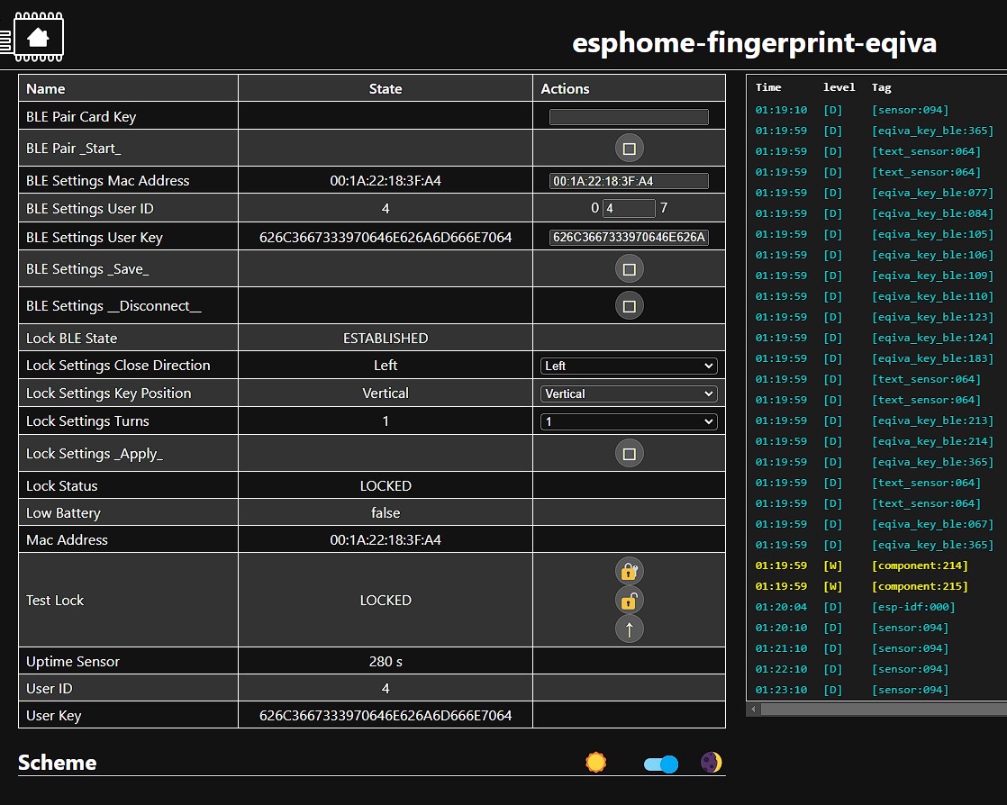Edit the BLE Settings Mac Address field

pos(629,181)
